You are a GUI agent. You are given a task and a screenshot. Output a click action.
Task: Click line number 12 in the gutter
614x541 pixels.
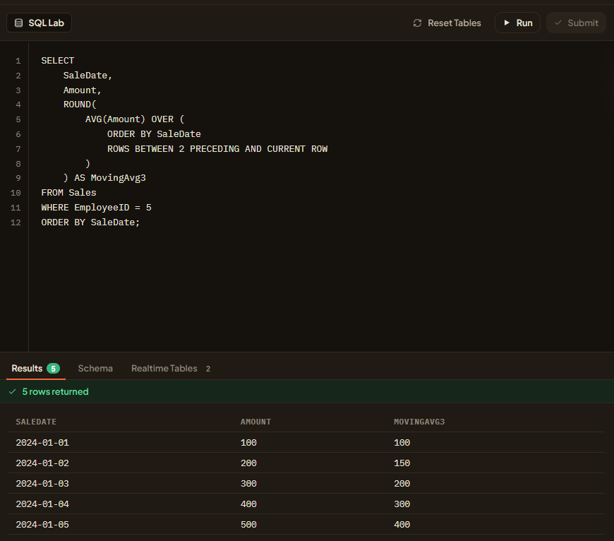pos(16,222)
